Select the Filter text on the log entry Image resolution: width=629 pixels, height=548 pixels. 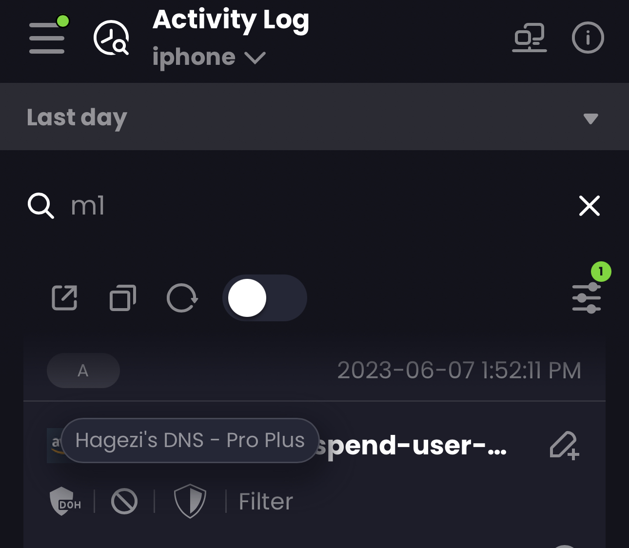click(x=266, y=501)
